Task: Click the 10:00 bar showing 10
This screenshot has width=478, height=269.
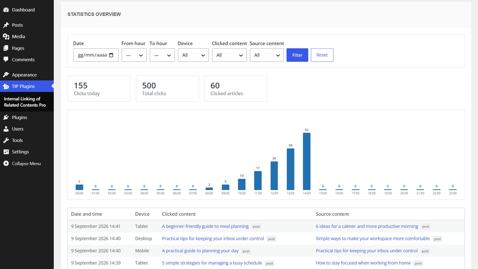Action: coord(242,185)
